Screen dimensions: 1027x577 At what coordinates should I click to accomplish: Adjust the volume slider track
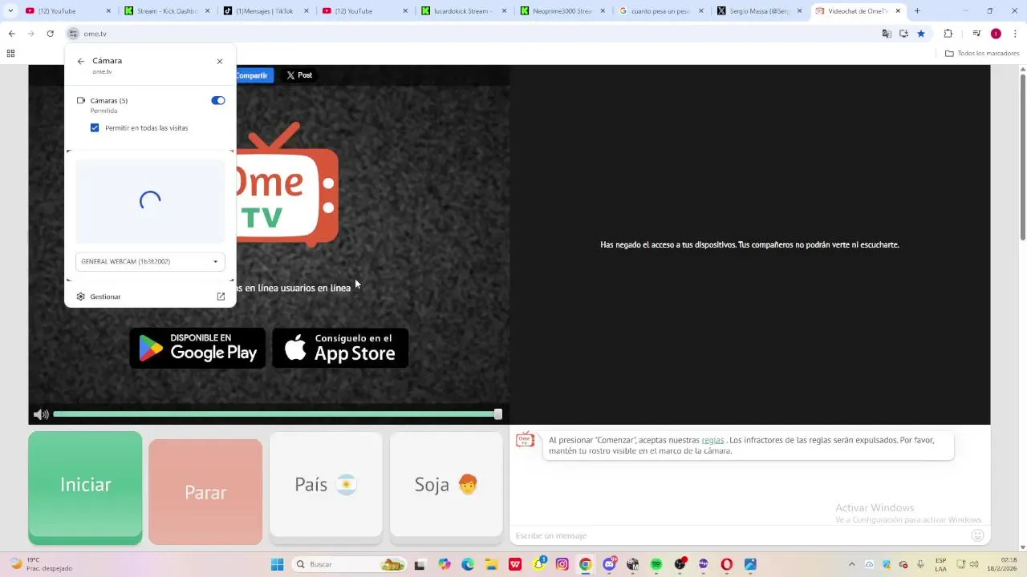pos(277,414)
